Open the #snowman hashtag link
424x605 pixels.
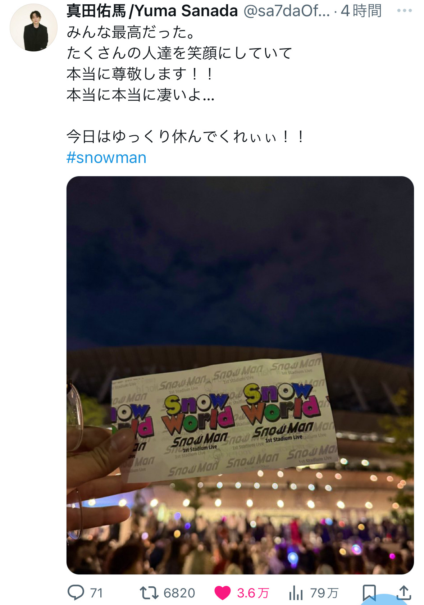pyautogui.click(x=106, y=158)
